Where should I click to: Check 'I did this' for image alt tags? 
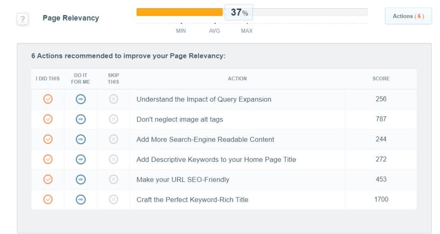click(x=48, y=119)
